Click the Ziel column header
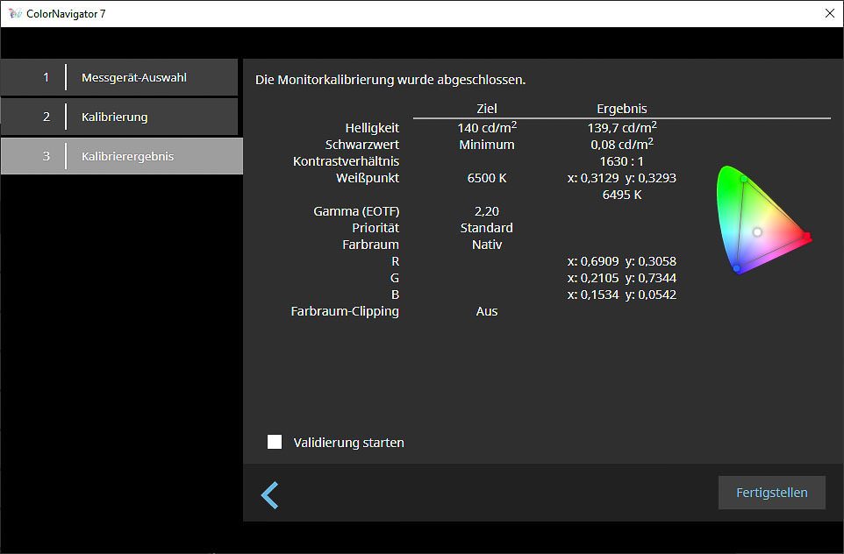The height and width of the screenshot is (554, 844). (x=487, y=109)
